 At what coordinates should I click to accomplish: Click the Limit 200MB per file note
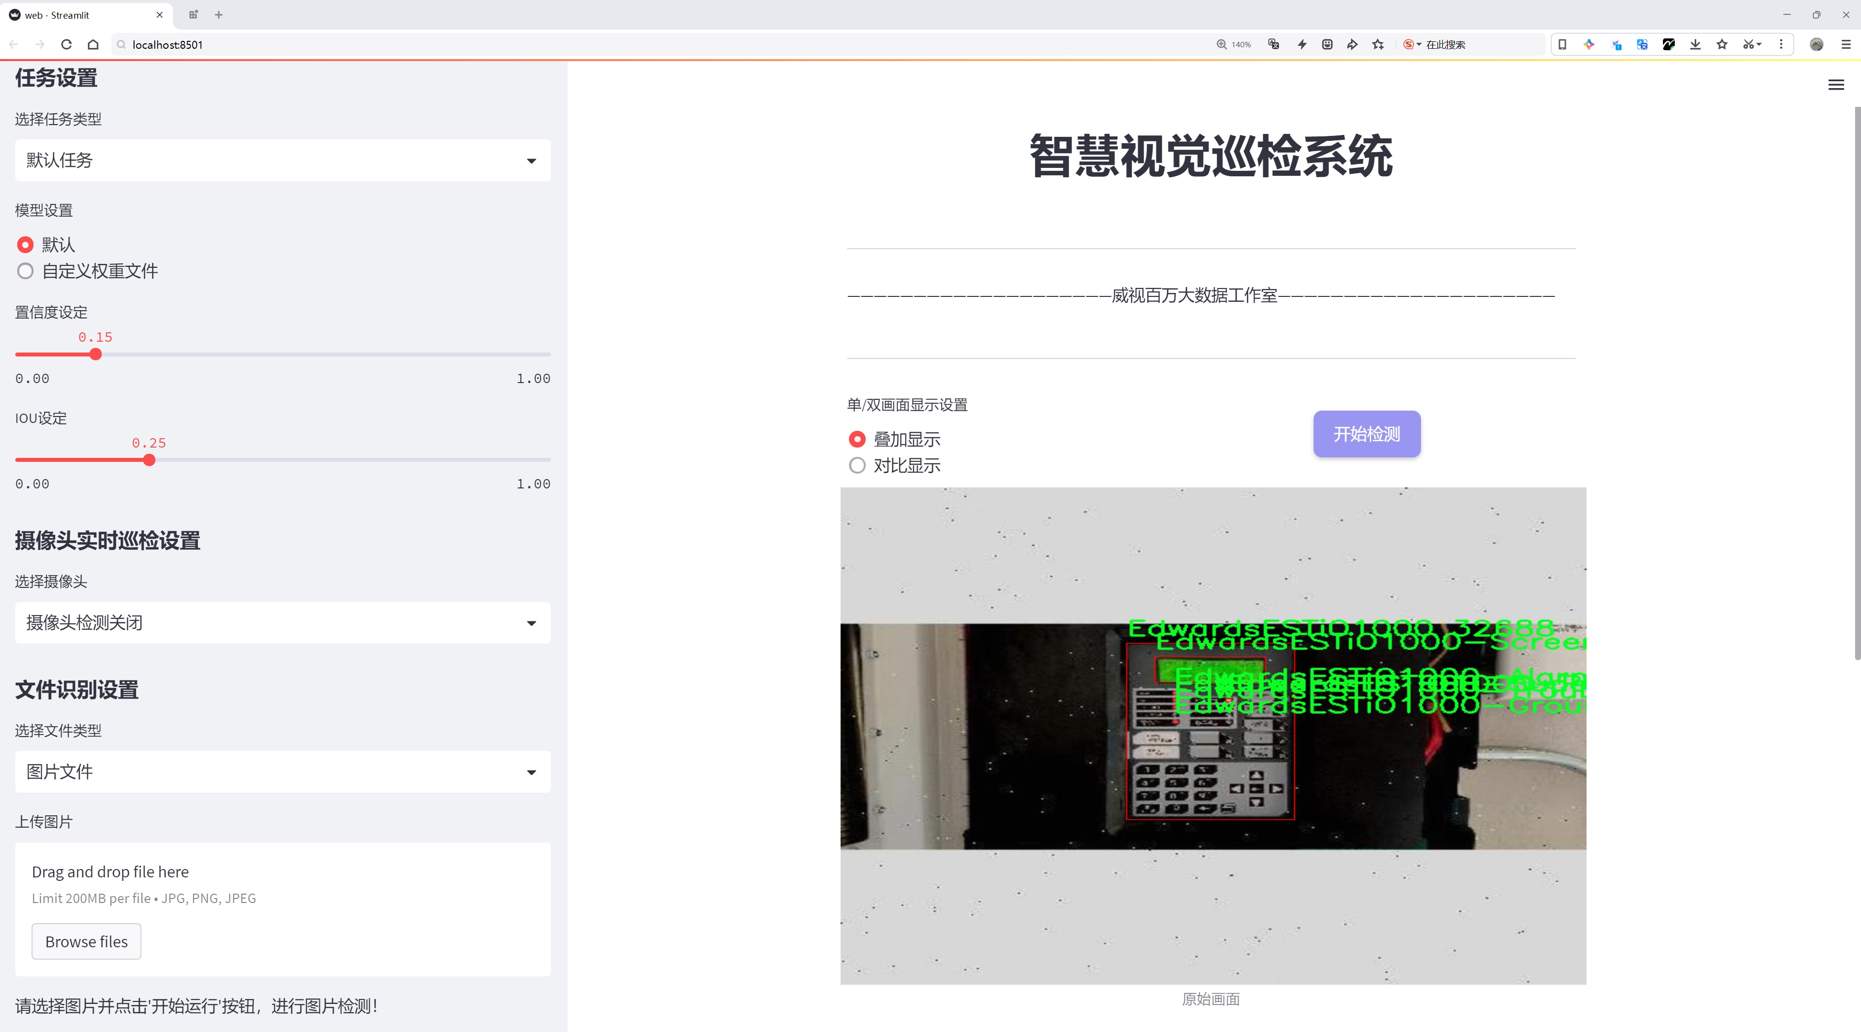pos(144,899)
